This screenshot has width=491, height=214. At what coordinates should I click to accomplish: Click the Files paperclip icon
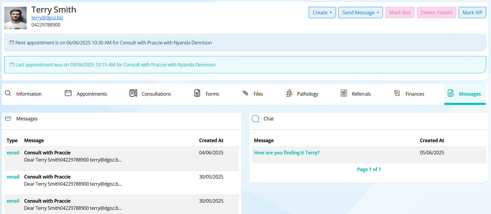tap(245, 93)
